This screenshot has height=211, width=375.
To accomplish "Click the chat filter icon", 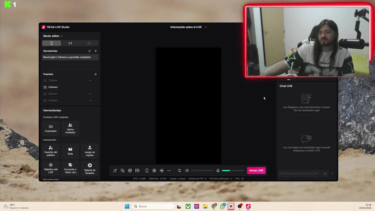I will 332,173.
